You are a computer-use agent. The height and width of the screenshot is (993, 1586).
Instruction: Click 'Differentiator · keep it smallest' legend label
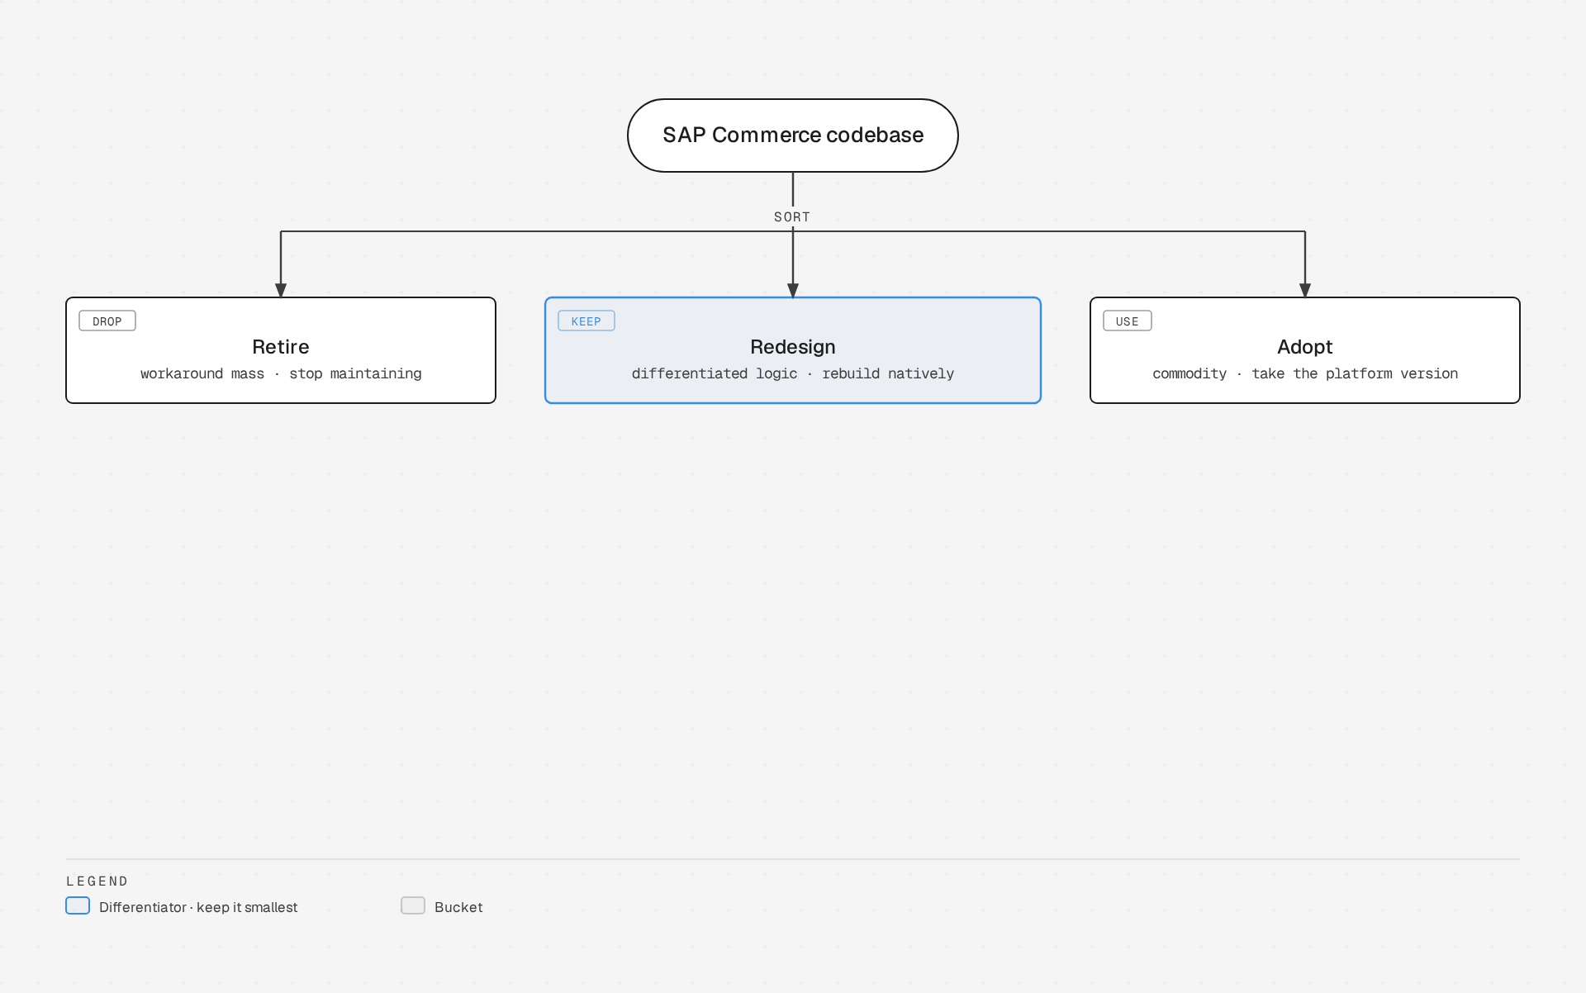coord(198,907)
